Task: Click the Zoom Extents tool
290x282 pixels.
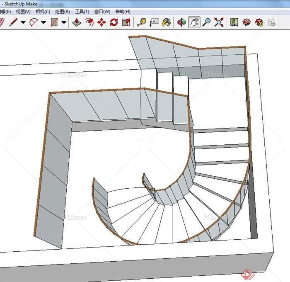Action: pos(219,22)
